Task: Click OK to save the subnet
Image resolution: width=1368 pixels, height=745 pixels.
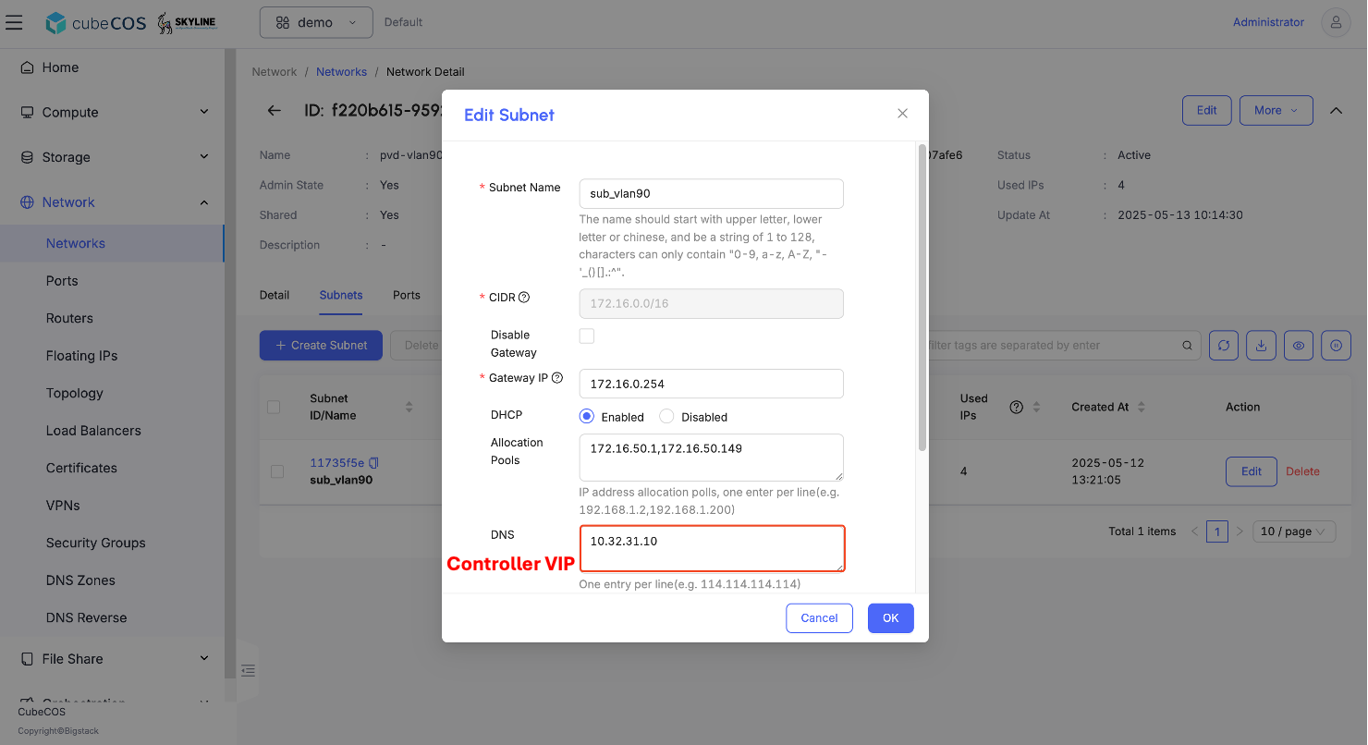Action: click(890, 618)
